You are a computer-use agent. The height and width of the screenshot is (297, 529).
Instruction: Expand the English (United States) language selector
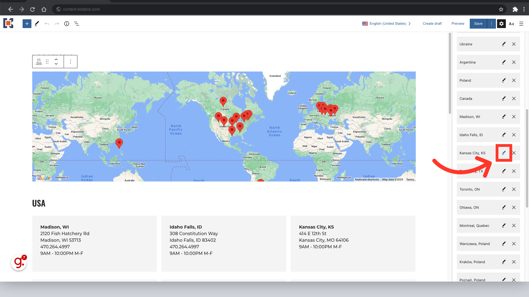[x=387, y=24]
